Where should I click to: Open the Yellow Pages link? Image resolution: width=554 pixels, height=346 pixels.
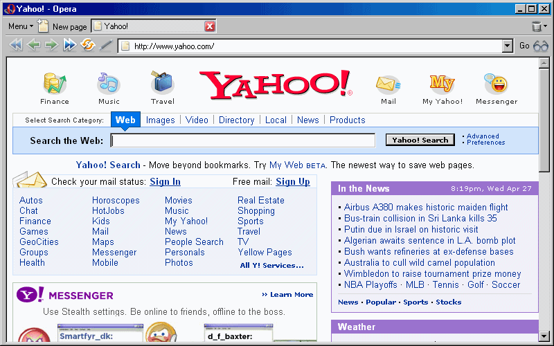click(265, 253)
